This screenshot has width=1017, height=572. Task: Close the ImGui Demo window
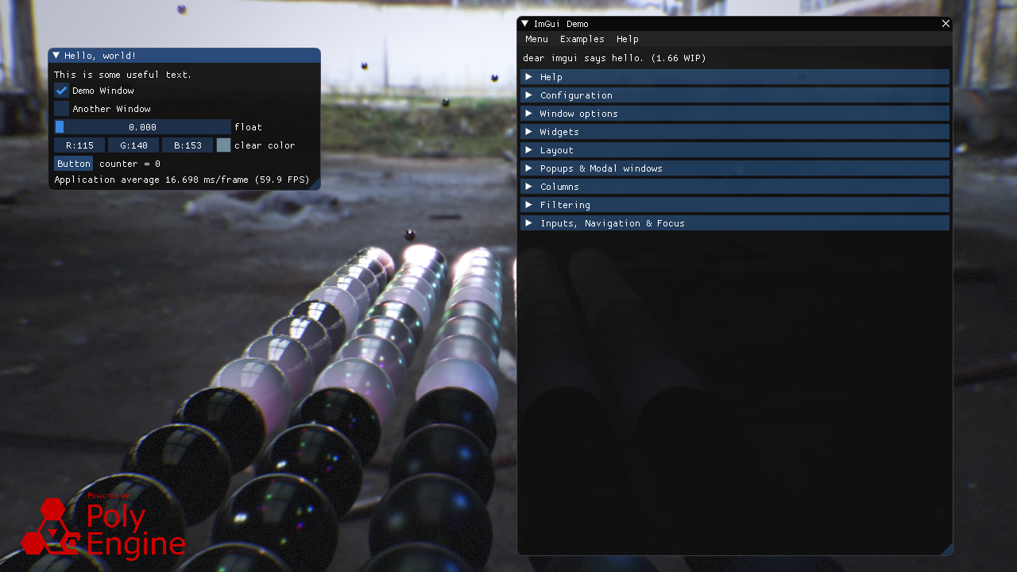click(945, 24)
